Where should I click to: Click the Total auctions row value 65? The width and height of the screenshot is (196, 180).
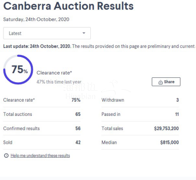coord(78,114)
